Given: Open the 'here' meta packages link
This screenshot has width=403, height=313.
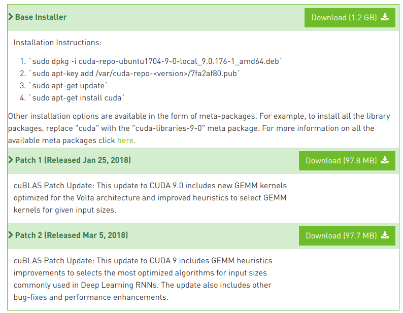Looking at the screenshot, I should (125, 141).
